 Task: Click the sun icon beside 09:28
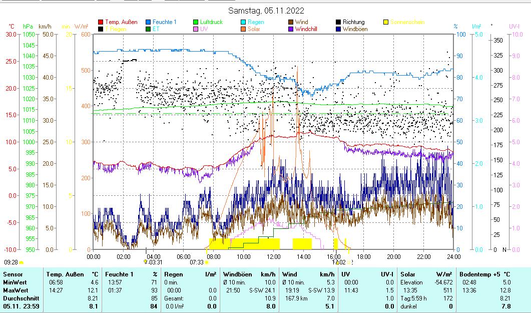pos(22,262)
